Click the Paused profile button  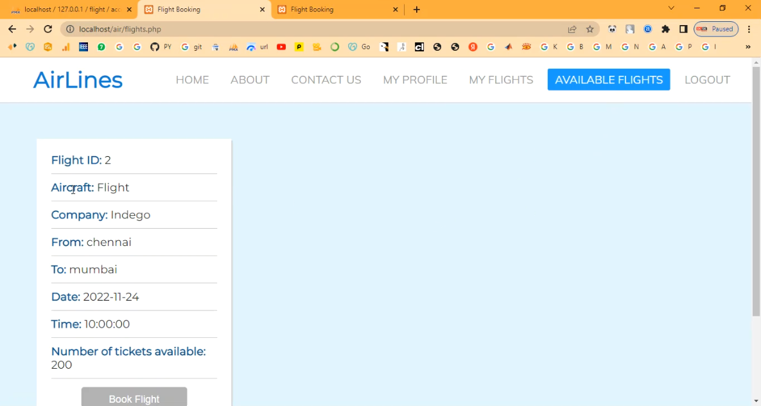pos(715,29)
